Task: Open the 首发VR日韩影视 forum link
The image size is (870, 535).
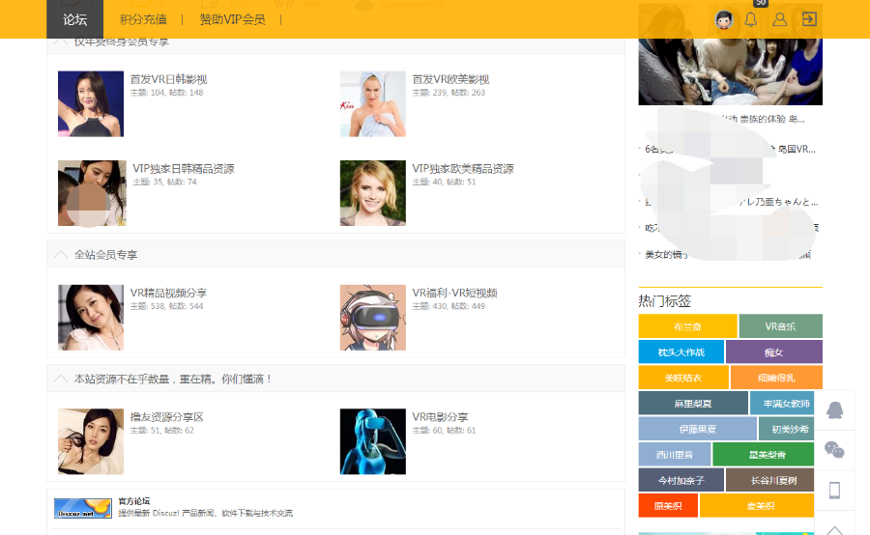Action: [168, 79]
